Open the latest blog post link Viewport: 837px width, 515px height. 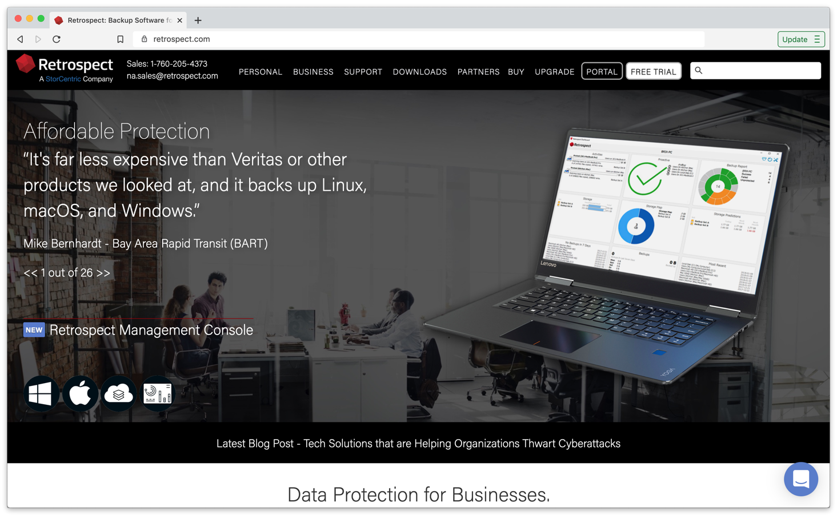418,444
